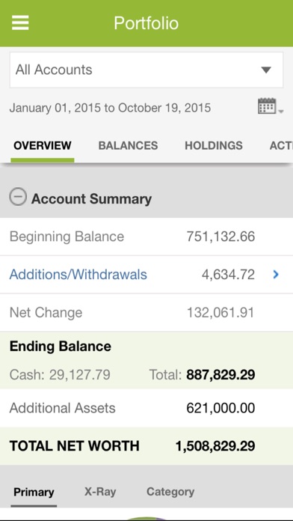
Task: Tap the Additional Assets row
Action: pos(146,408)
